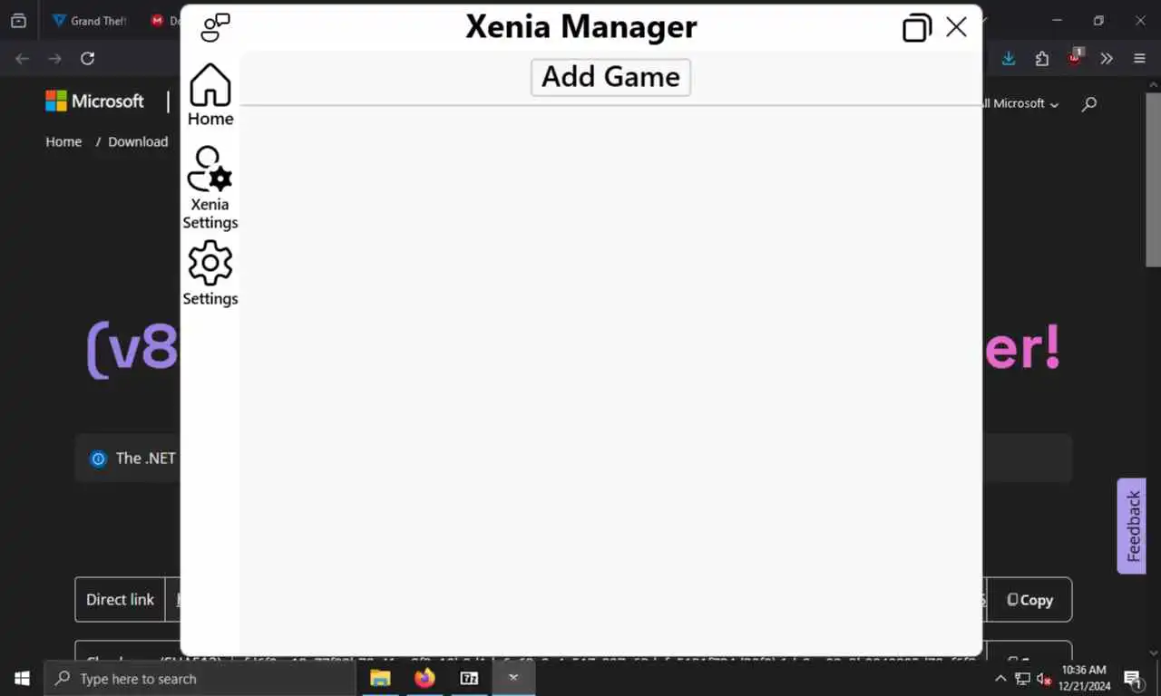Open the Download breadcrumb link

138,141
